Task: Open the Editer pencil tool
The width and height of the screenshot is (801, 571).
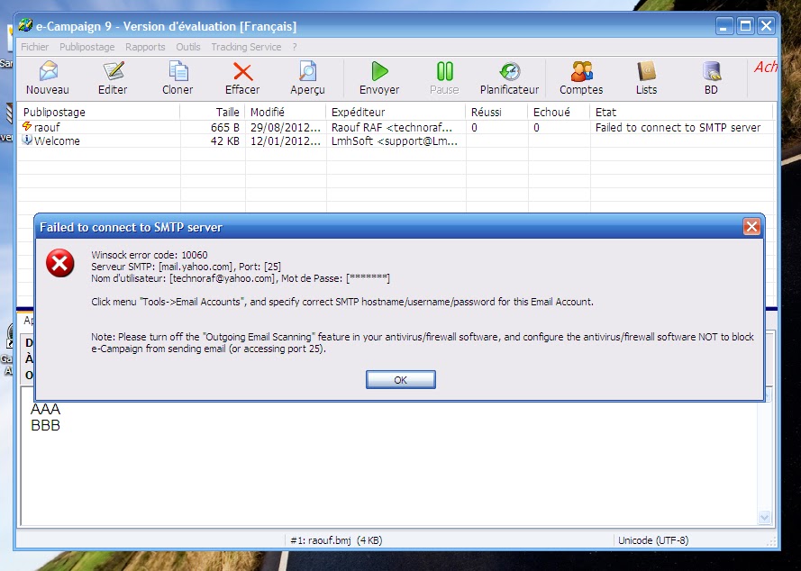Action: tap(114, 71)
